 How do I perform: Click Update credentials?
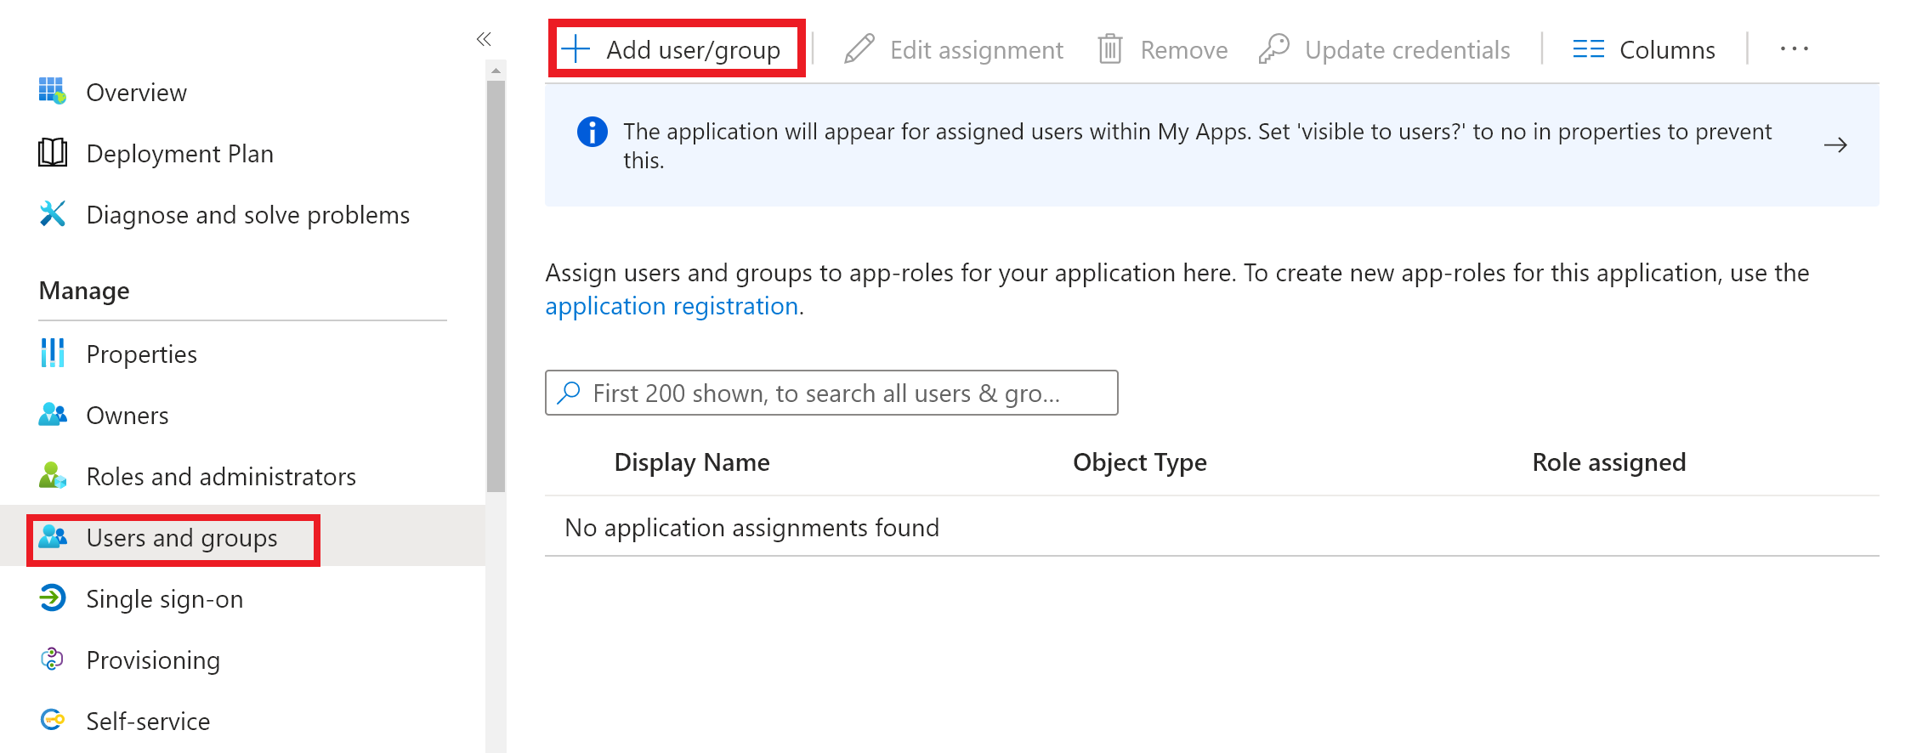point(1407,50)
